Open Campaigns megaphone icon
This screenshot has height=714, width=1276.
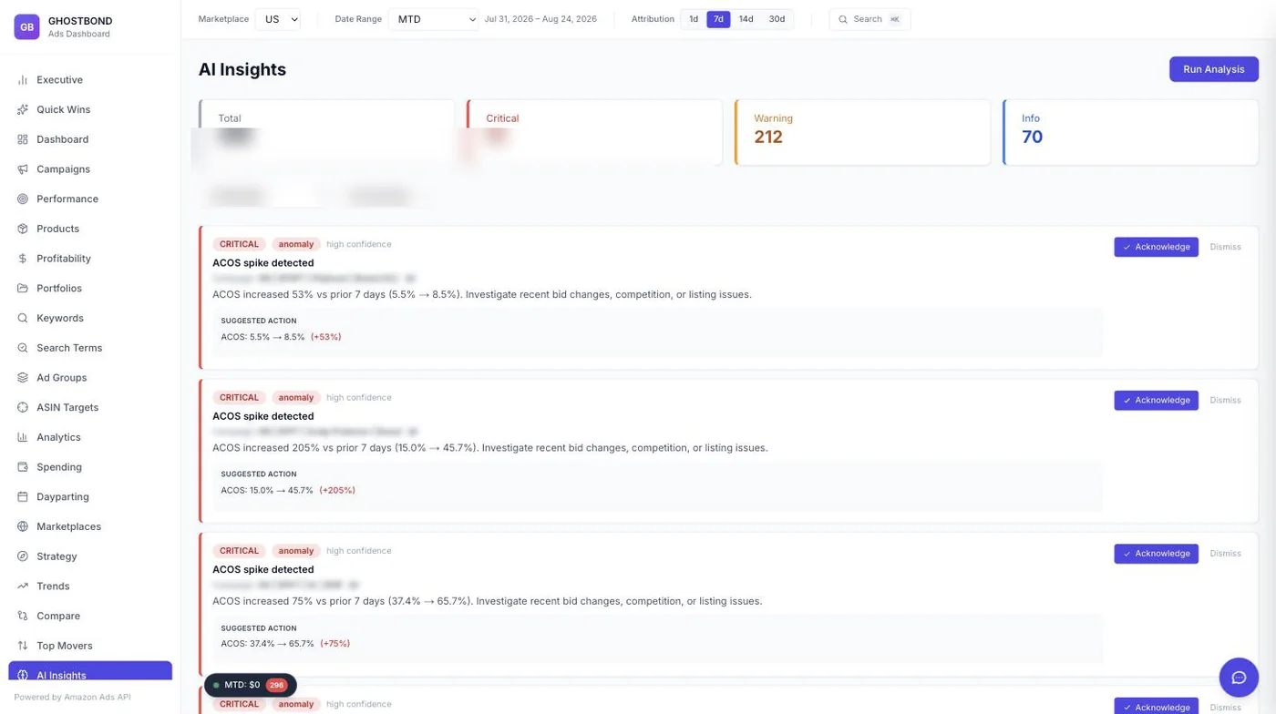(23, 169)
